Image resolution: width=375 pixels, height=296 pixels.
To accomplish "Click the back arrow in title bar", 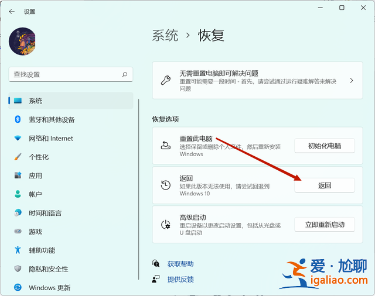I will click(x=12, y=12).
